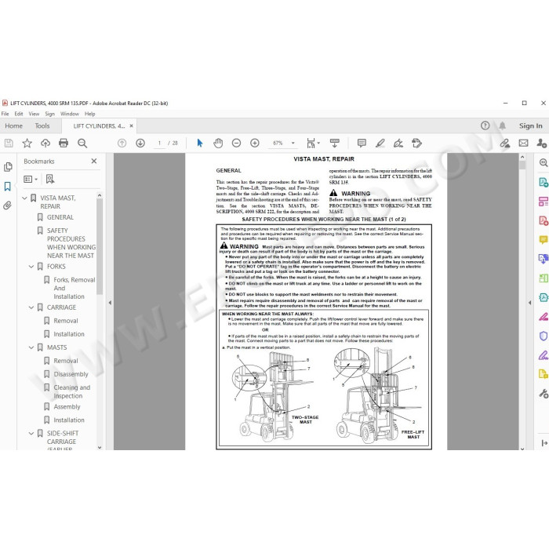Open the zoom percentage dropdown
Image resolution: width=549 pixels, height=549 pixels.
tap(293, 143)
